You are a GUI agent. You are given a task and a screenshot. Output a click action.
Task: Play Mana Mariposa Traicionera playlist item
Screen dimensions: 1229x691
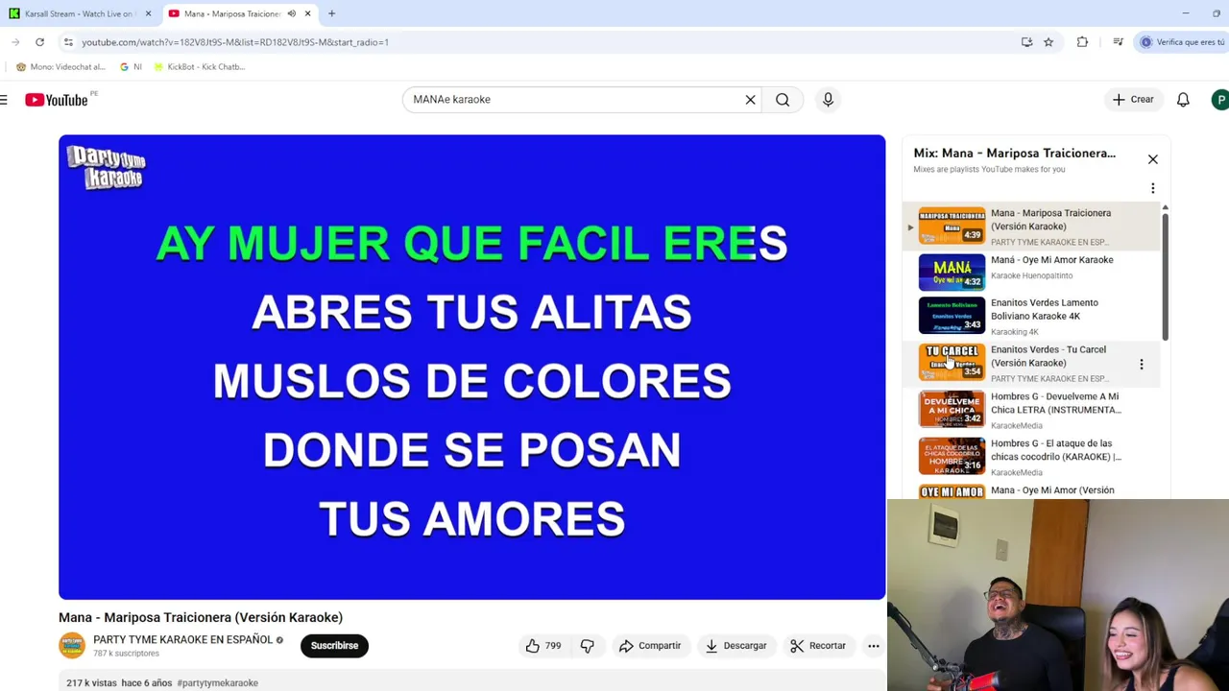click(1031, 226)
